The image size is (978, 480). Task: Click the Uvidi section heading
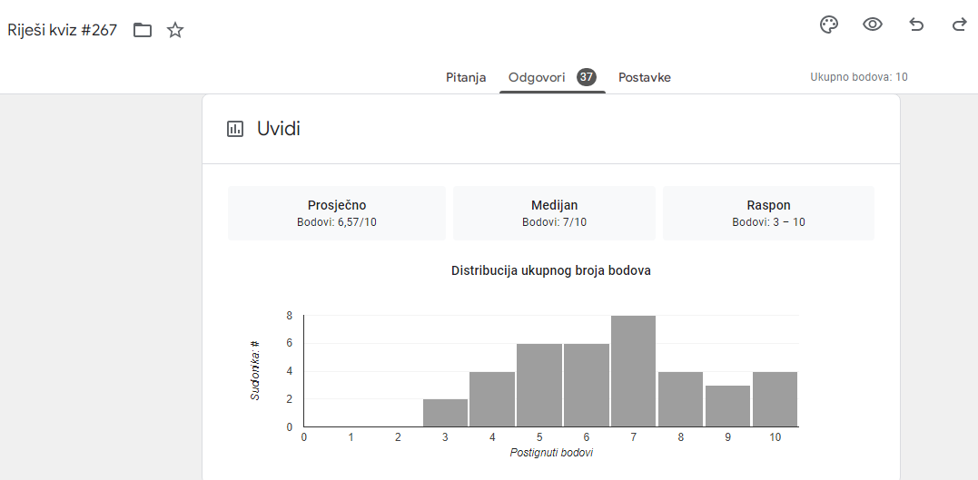[279, 129]
